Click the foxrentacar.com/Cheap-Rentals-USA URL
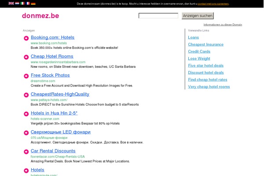The image size is (264, 176). (x=58, y=157)
